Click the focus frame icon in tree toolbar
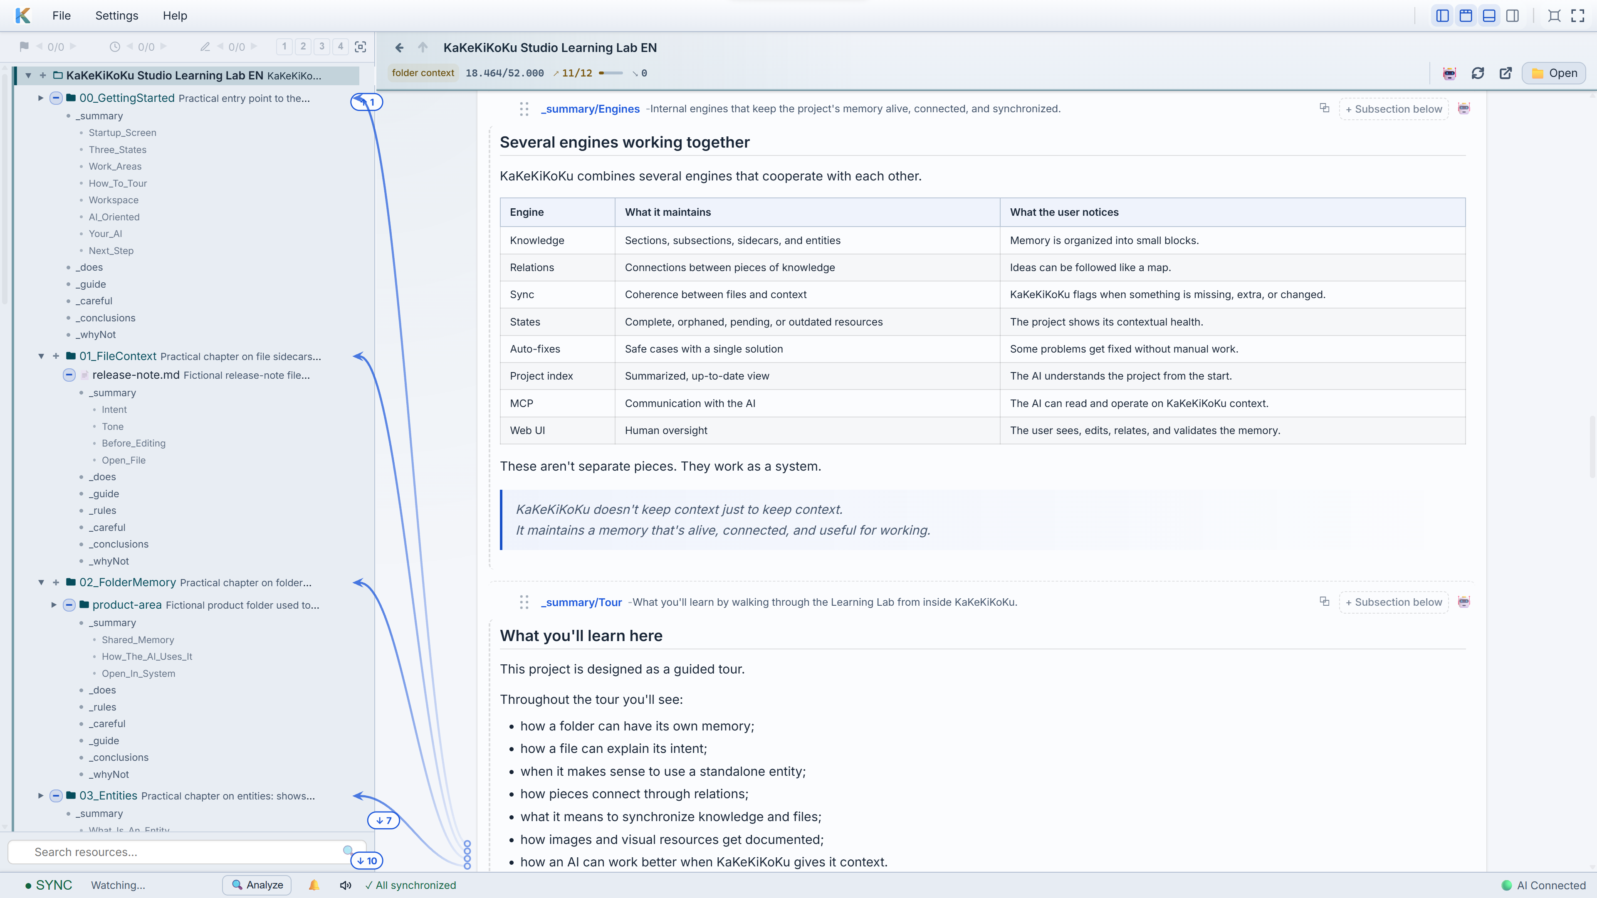The image size is (1597, 898). tap(360, 47)
